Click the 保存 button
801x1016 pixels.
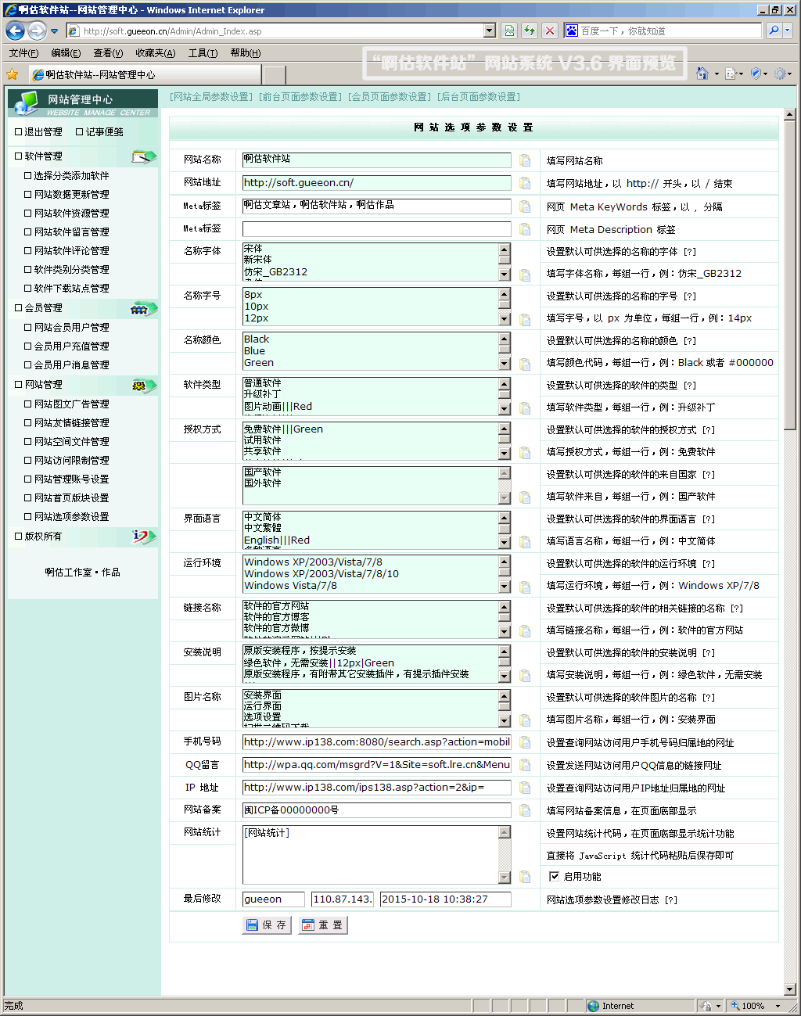pyautogui.click(x=267, y=925)
